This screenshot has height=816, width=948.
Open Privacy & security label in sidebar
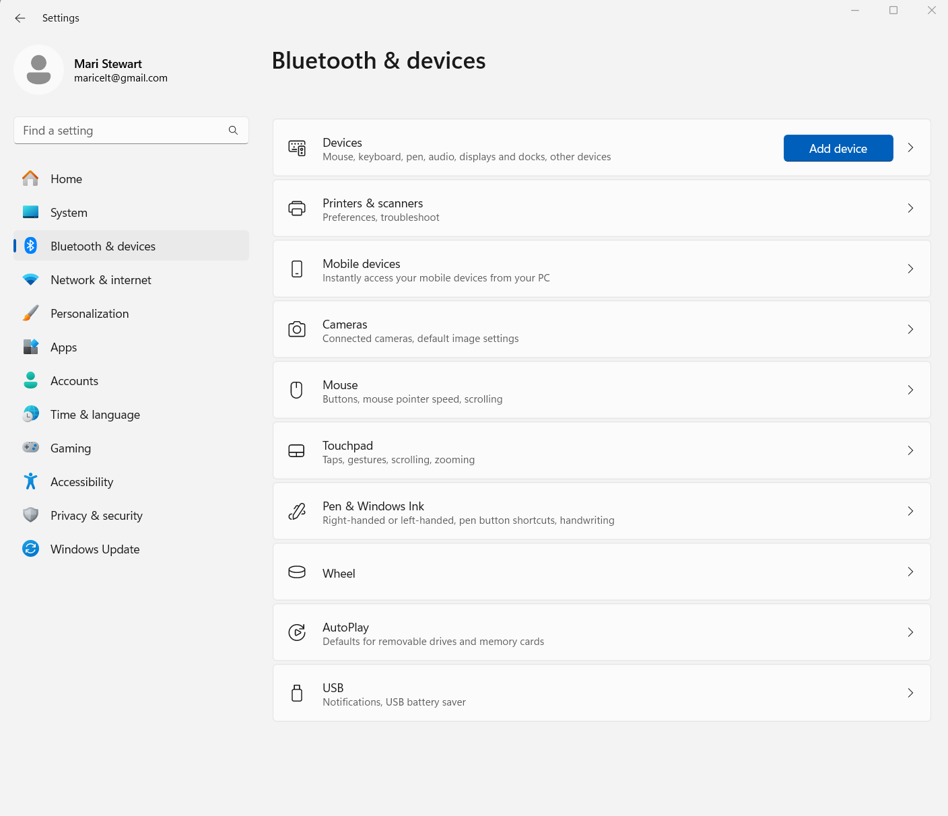[x=96, y=516]
